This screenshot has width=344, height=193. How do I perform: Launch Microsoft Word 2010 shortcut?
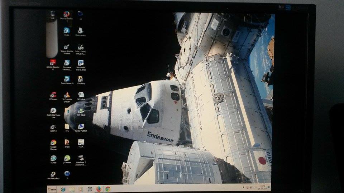pyautogui.click(x=81, y=63)
